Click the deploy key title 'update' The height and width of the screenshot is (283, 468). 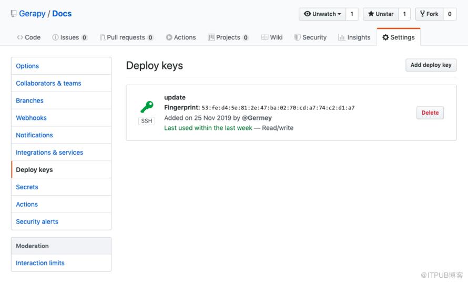click(x=175, y=98)
